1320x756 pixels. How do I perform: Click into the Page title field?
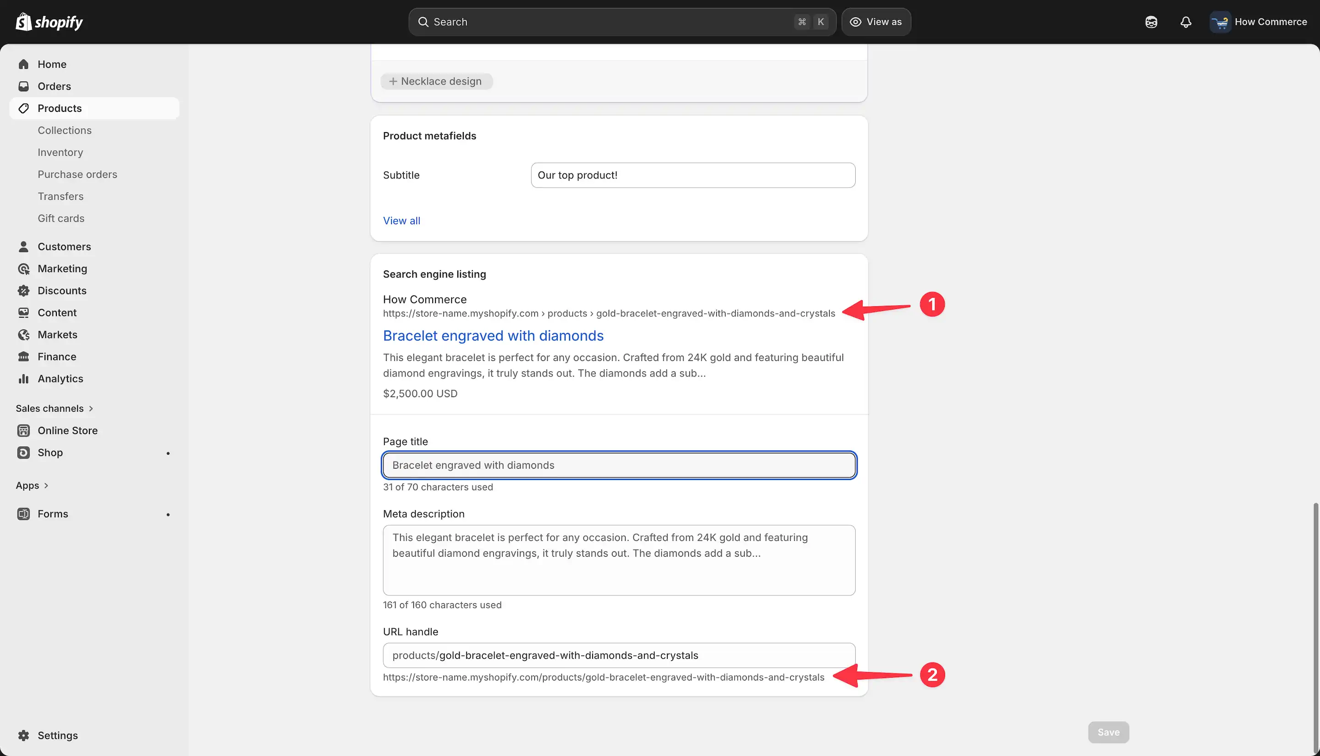coord(619,465)
